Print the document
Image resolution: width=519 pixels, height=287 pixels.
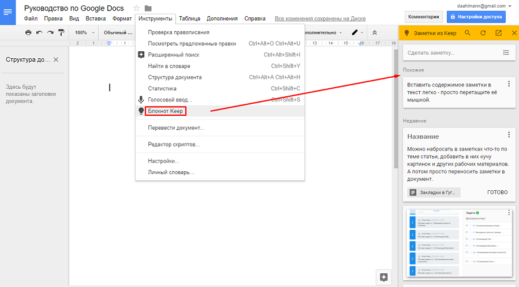28,32
